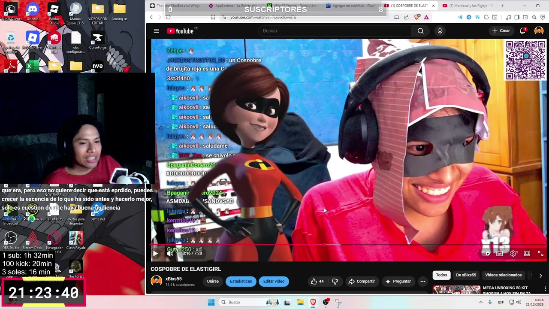The height and width of the screenshot is (309, 549).
Task: Switch to theater mode
Action: 527,254
